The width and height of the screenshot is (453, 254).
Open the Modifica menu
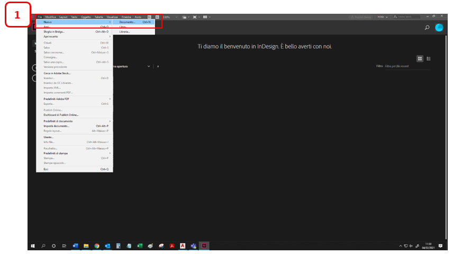pyautogui.click(x=51, y=17)
